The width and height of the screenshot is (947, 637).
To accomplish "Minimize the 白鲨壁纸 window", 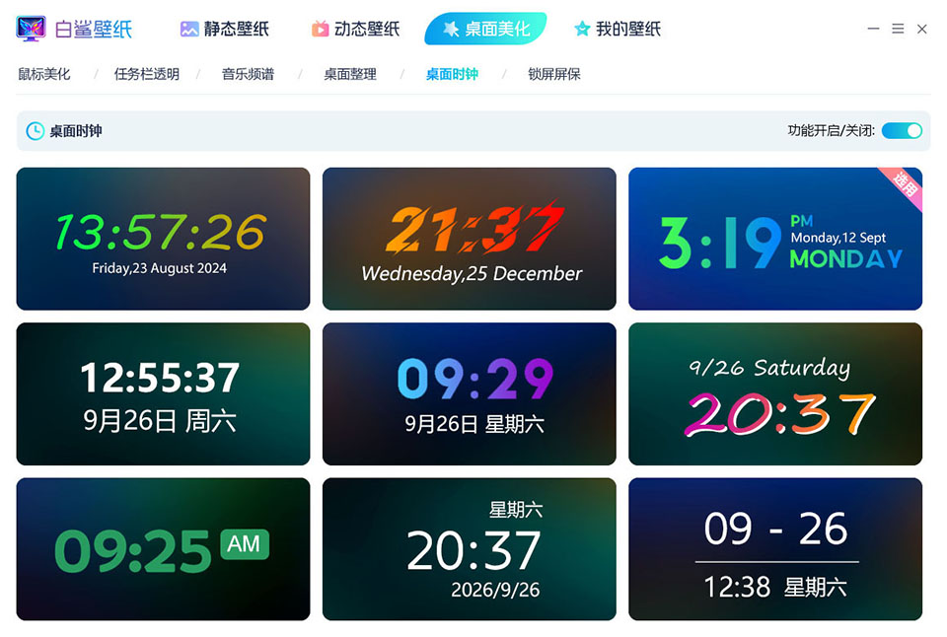I will [873, 29].
